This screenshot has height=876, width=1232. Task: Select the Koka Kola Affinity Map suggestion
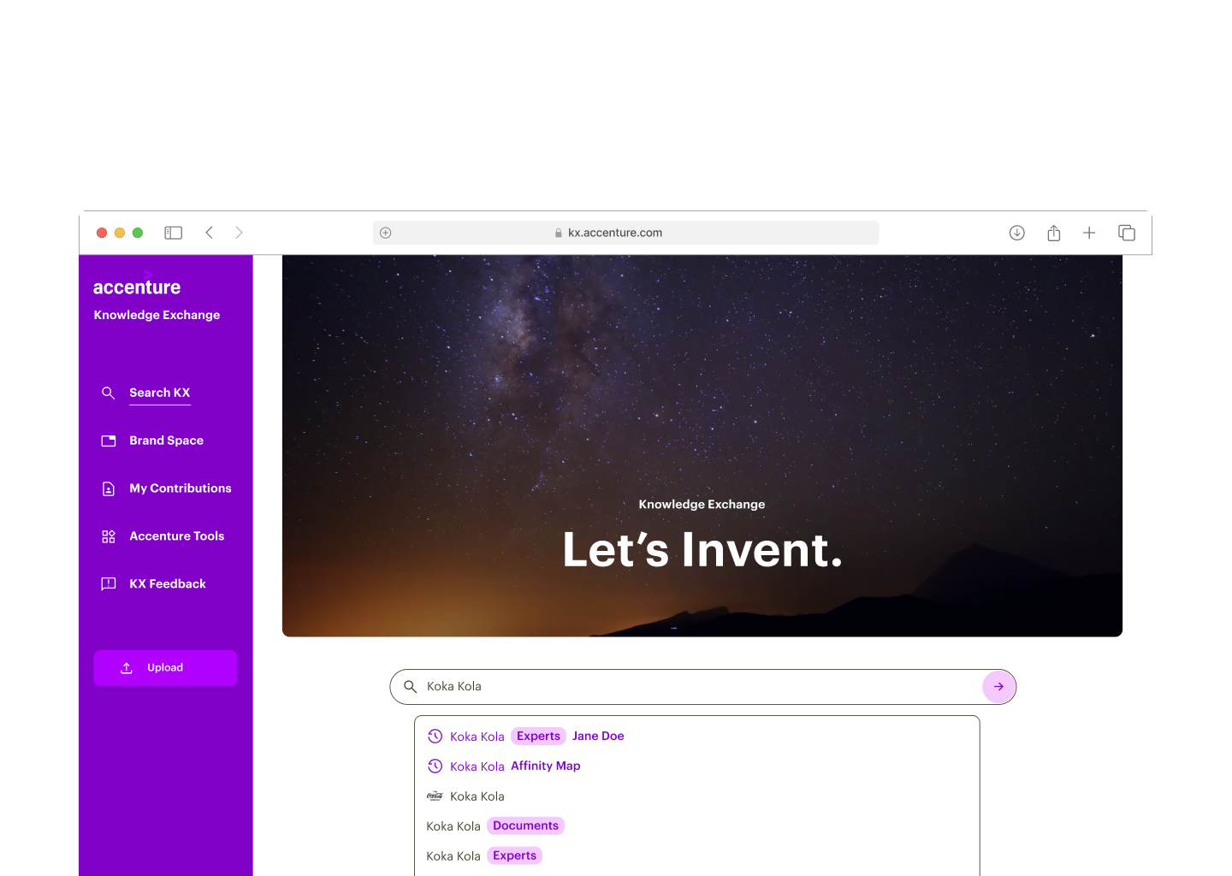click(x=504, y=766)
